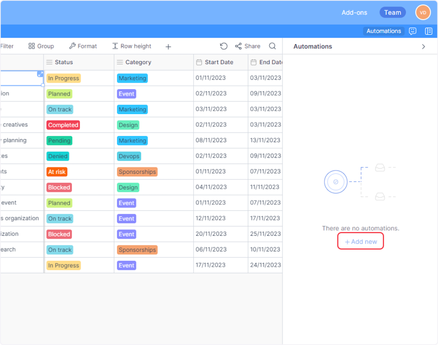
Task: Open the Row height menu
Action: tap(132, 46)
